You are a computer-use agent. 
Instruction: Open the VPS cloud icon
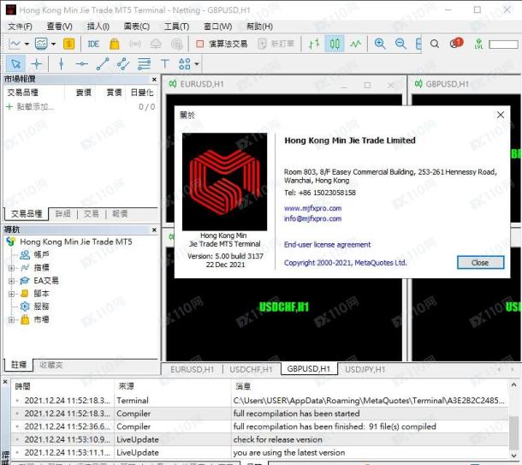pyautogui.click(x=156, y=44)
